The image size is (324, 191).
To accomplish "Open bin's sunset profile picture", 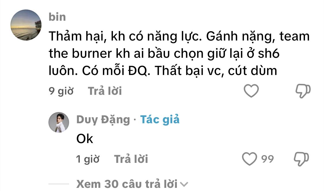I will tap(26, 25).
